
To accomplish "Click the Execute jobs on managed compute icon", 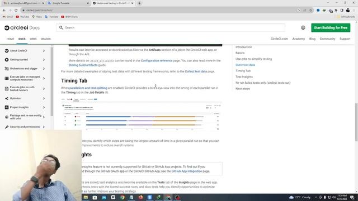I will coord(7,78).
